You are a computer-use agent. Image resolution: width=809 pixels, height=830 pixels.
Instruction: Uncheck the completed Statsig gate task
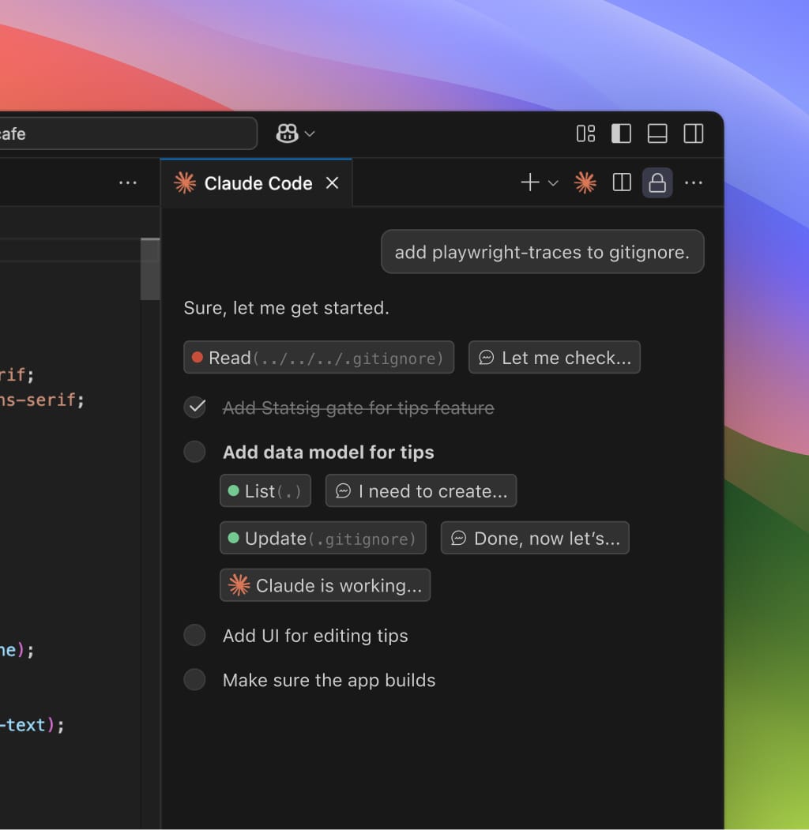(x=194, y=407)
